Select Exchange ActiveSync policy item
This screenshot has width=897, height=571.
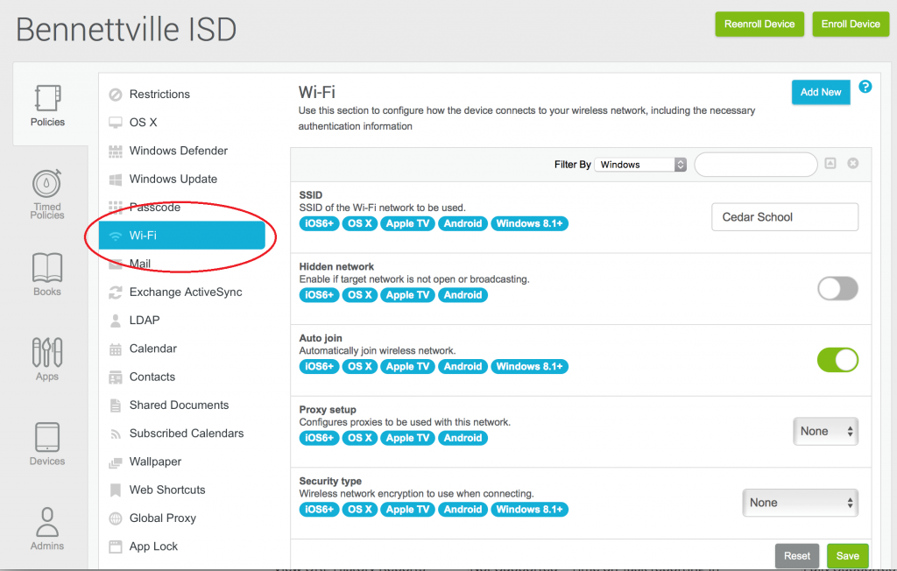point(186,293)
